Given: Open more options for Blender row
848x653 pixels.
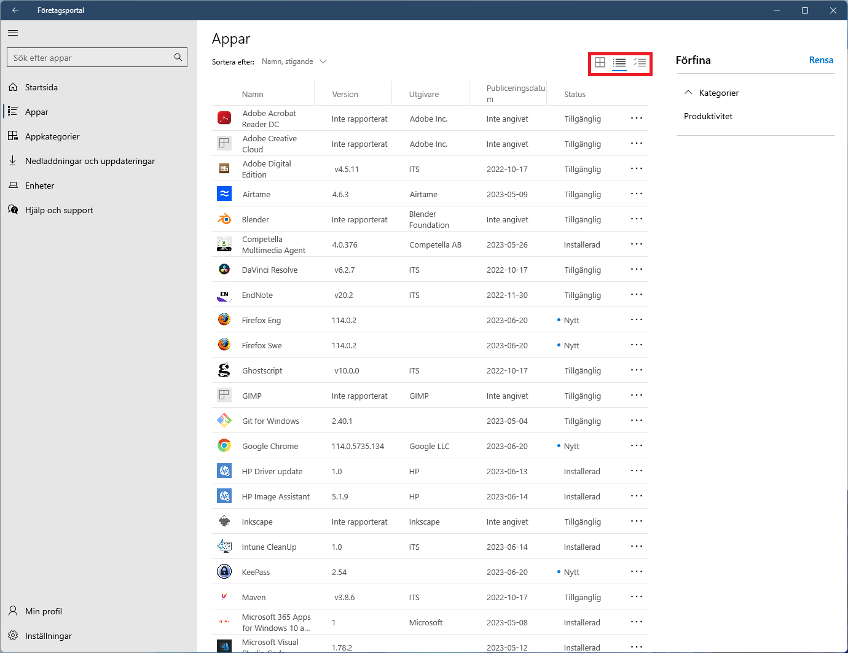Looking at the screenshot, I should click(637, 219).
